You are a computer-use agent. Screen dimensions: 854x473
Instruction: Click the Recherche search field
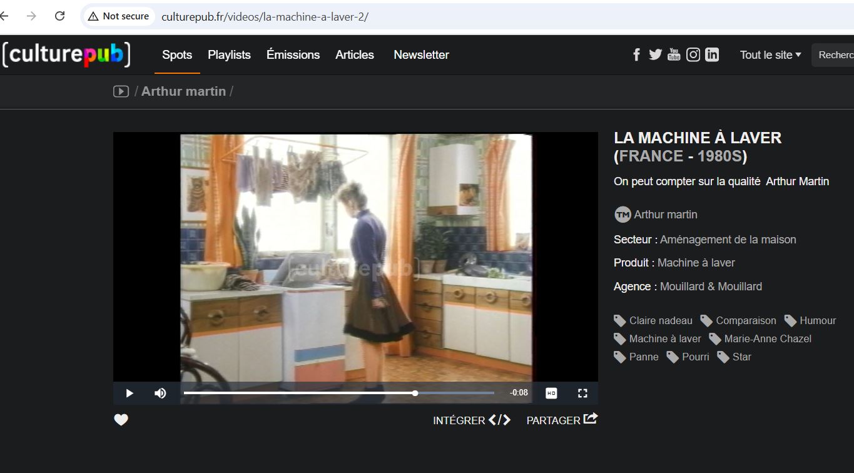pyautogui.click(x=833, y=55)
